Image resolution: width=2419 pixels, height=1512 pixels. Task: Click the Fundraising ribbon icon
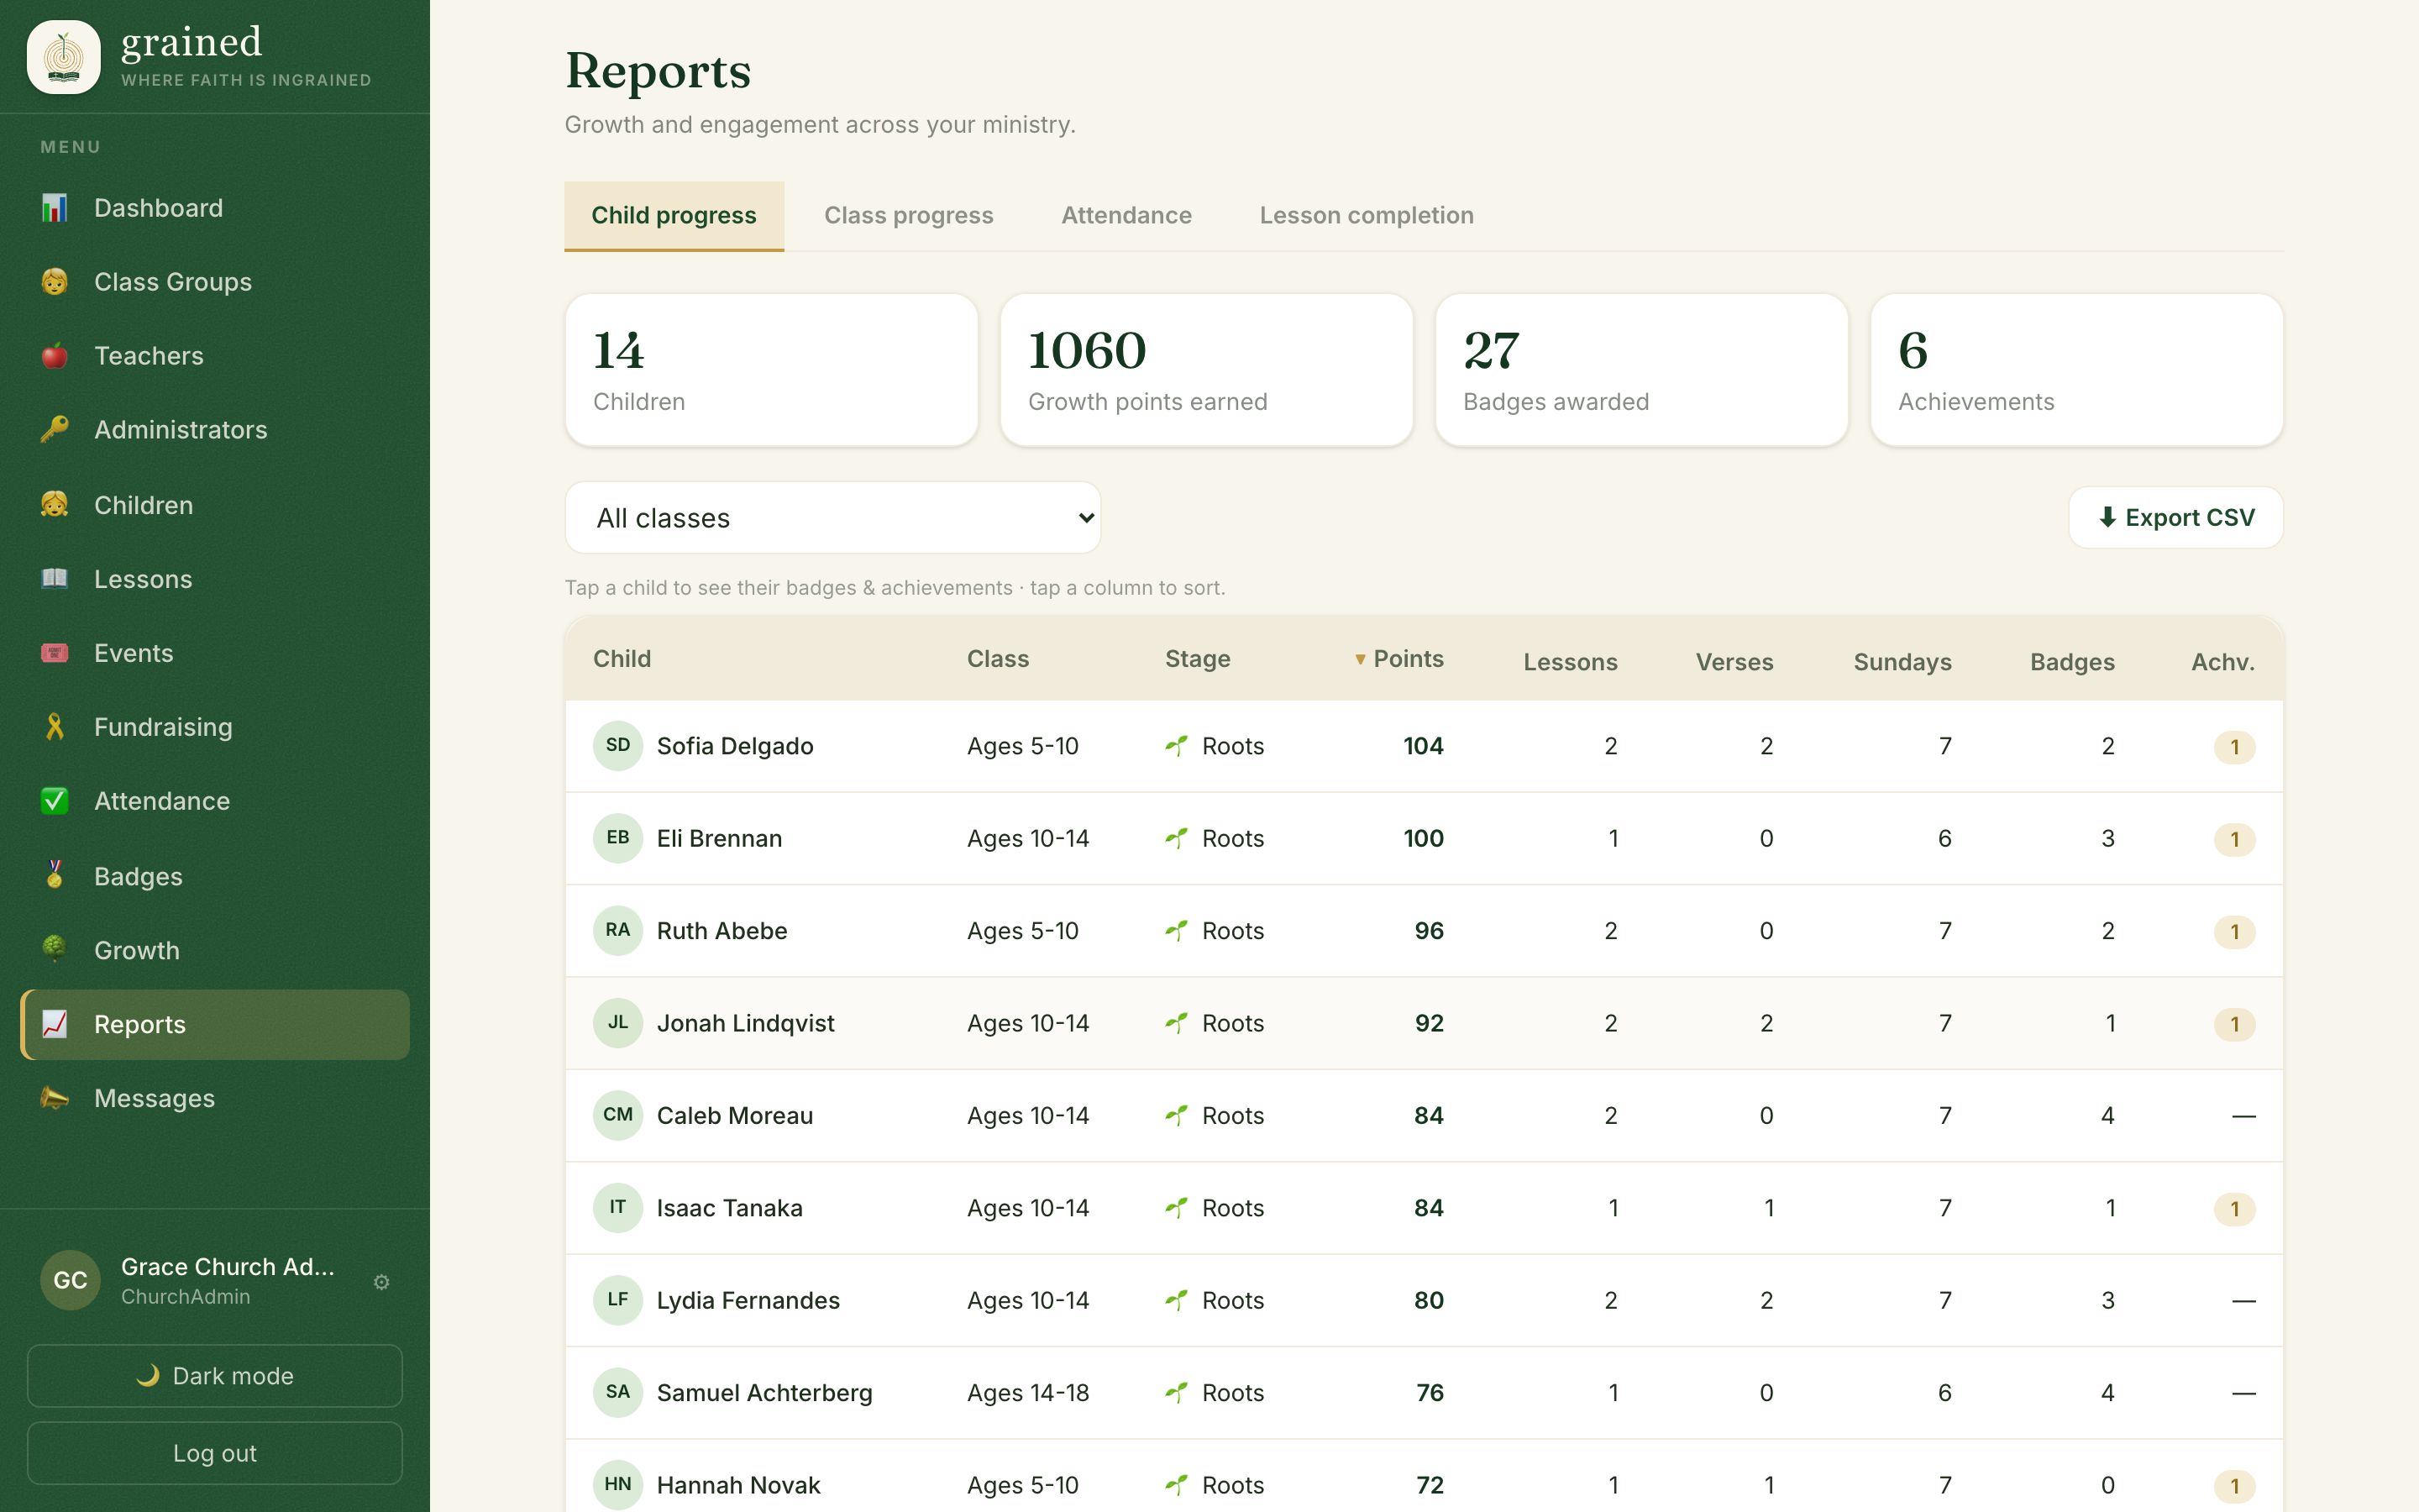[55, 727]
